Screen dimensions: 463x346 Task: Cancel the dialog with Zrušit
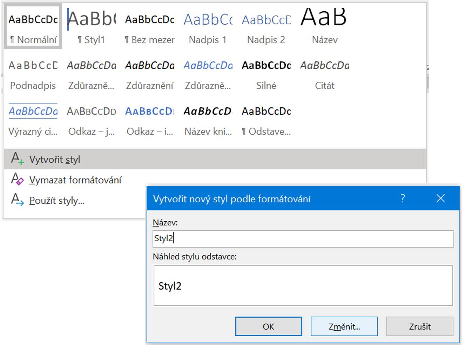pyautogui.click(x=420, y=326)
